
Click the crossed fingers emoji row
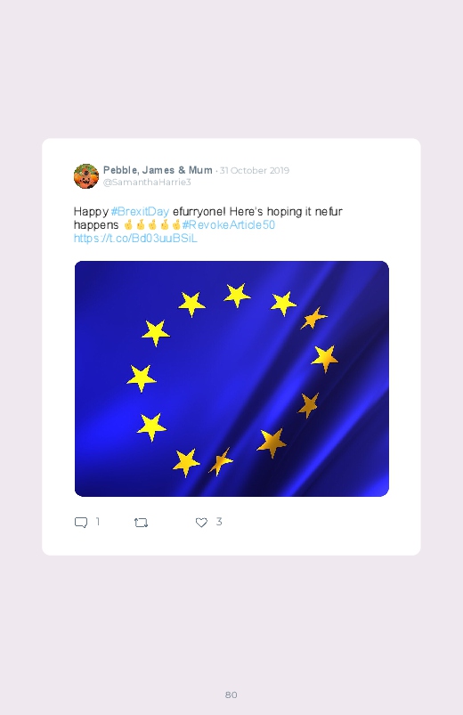[x=152, y=224]
